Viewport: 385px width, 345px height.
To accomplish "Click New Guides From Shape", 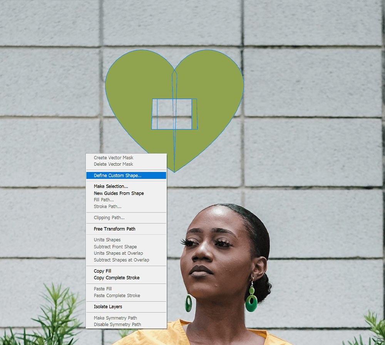I will coord(126,193).
